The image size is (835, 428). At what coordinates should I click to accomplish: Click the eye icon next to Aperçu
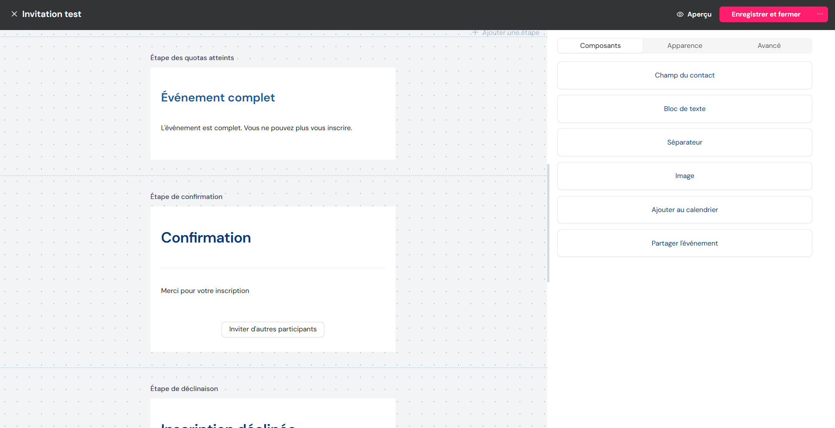[680, 14]
